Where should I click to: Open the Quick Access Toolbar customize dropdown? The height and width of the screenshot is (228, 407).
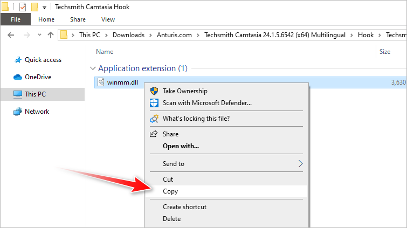coord(44,7)
